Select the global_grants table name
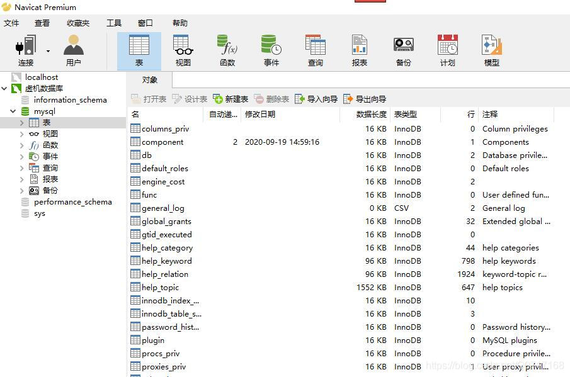The width and height of the screenshot is (570, 377). [x=166, y=221]
